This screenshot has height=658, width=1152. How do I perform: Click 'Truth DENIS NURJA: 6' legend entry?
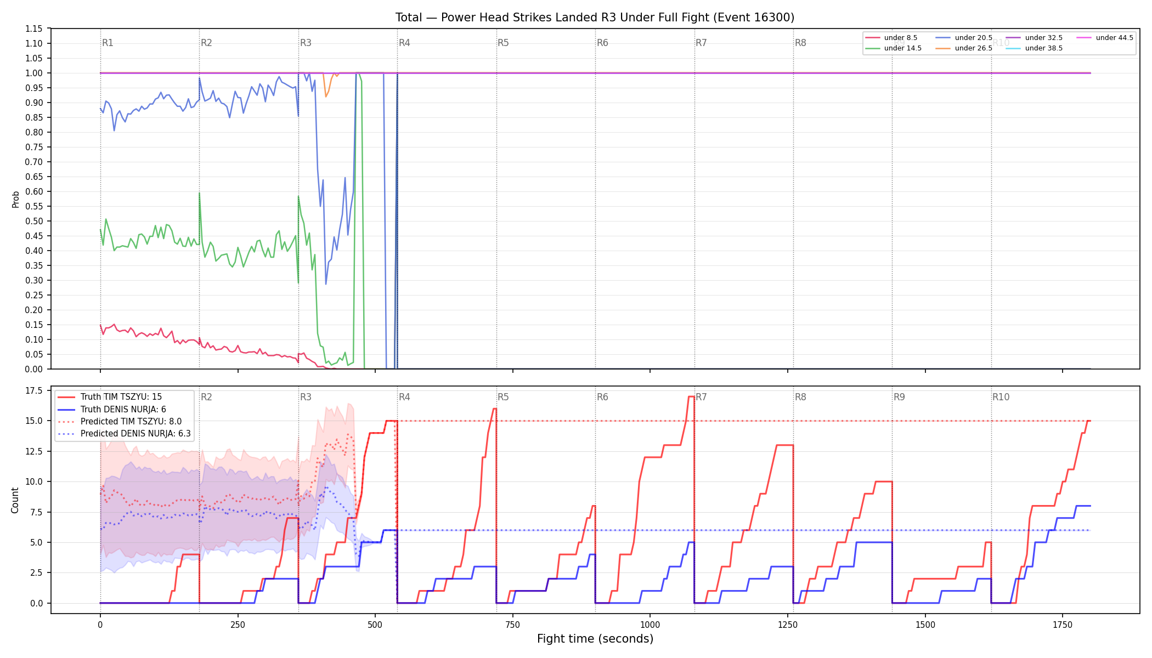point(112,410)
